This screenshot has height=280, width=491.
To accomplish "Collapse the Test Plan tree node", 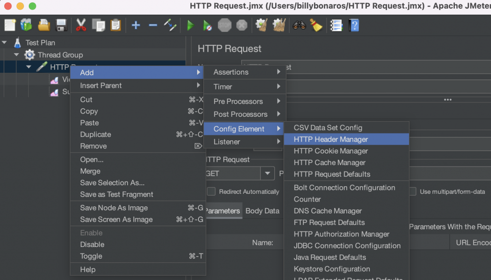I will [4, 43].
